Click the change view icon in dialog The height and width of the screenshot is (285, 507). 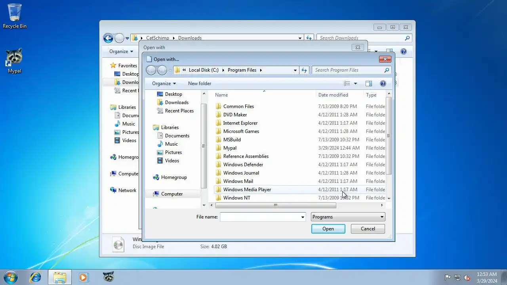[x=347, y=84]
